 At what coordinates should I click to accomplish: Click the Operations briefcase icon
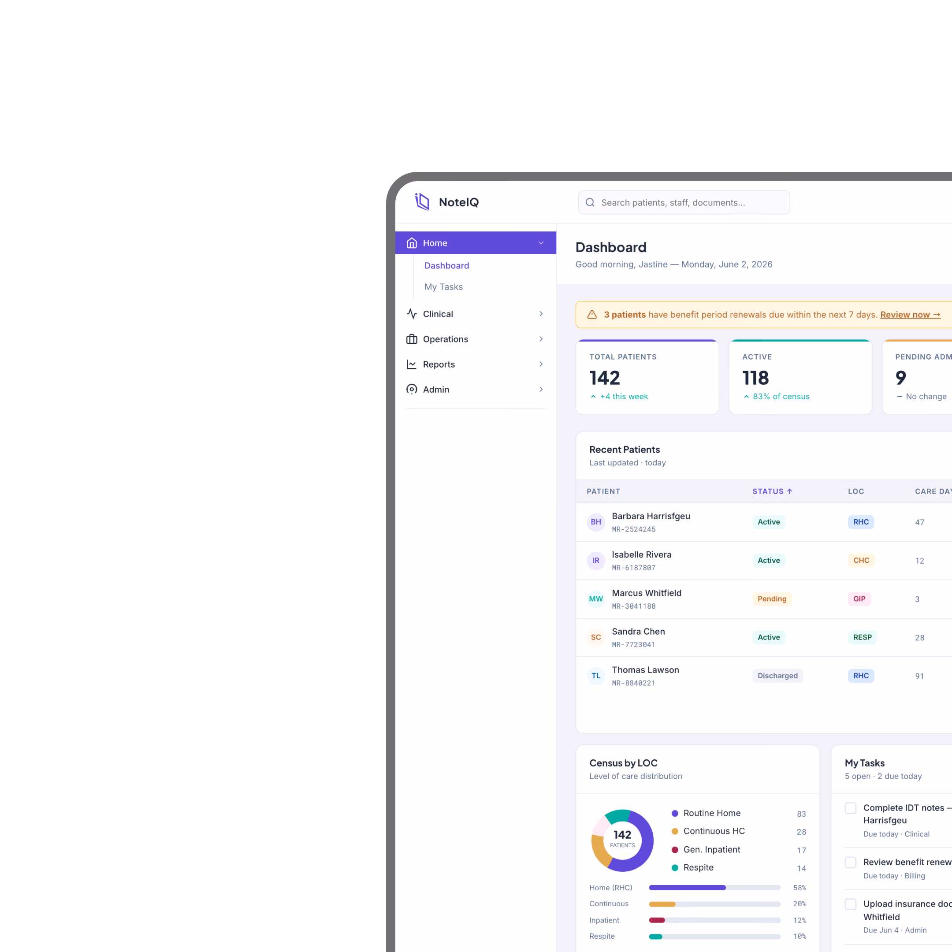412,339
